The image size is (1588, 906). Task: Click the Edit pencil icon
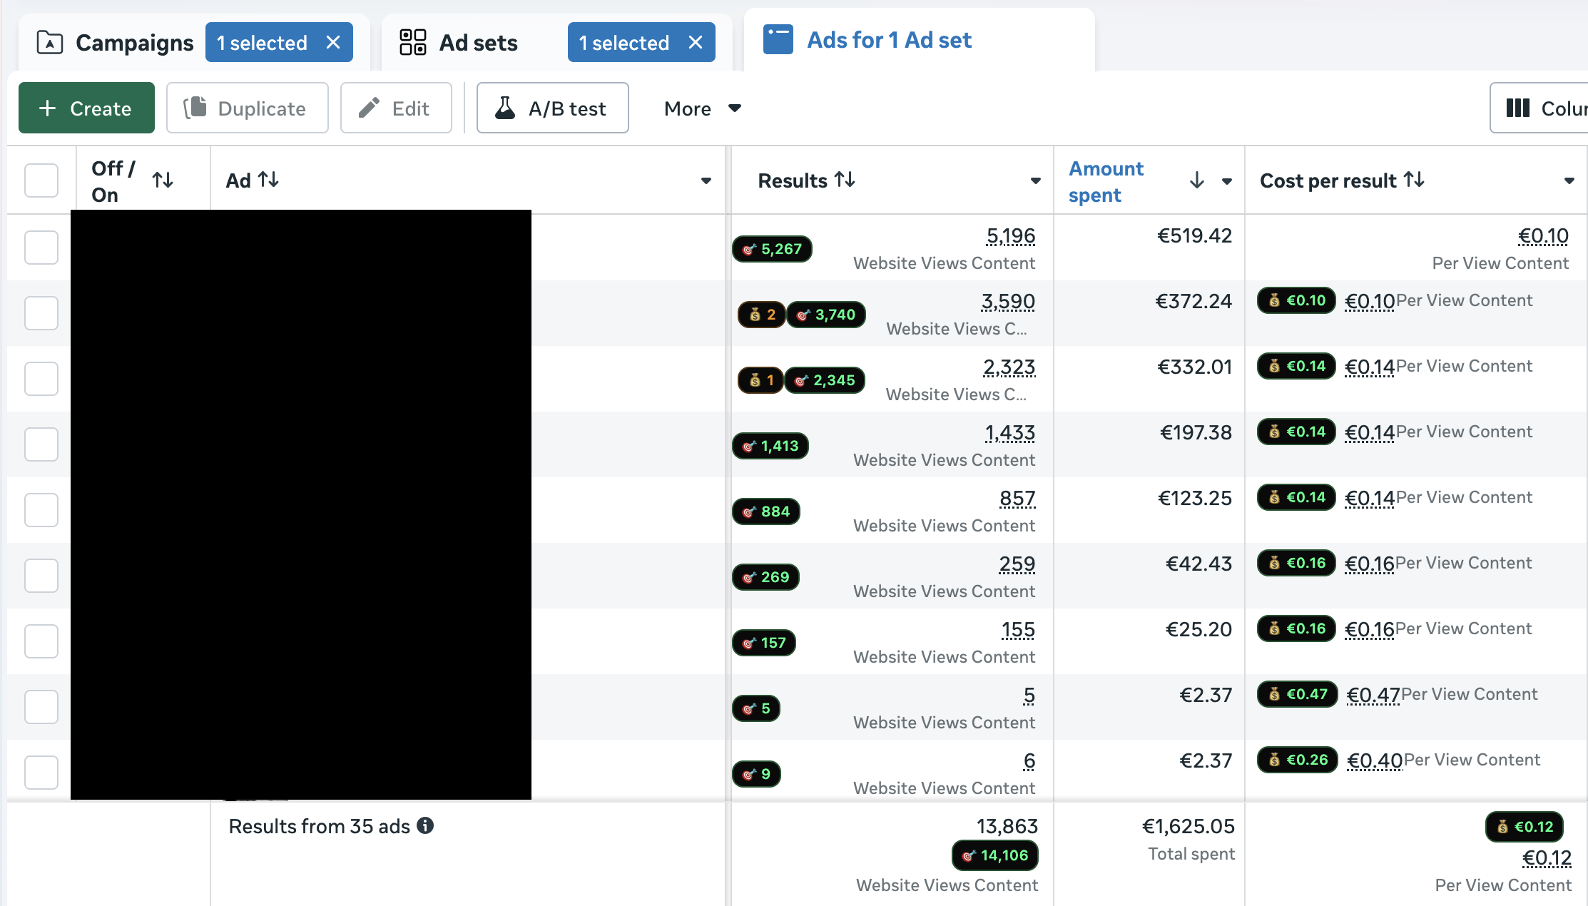(x=370, y=107)
